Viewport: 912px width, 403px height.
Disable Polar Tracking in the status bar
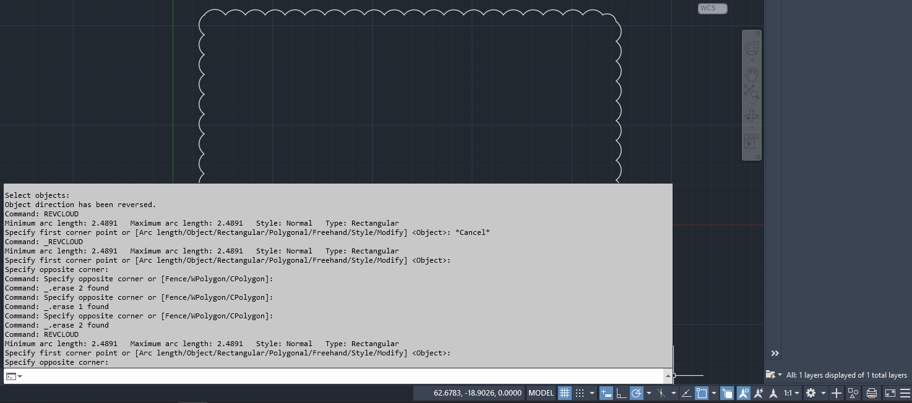click(x=637, y=393)
